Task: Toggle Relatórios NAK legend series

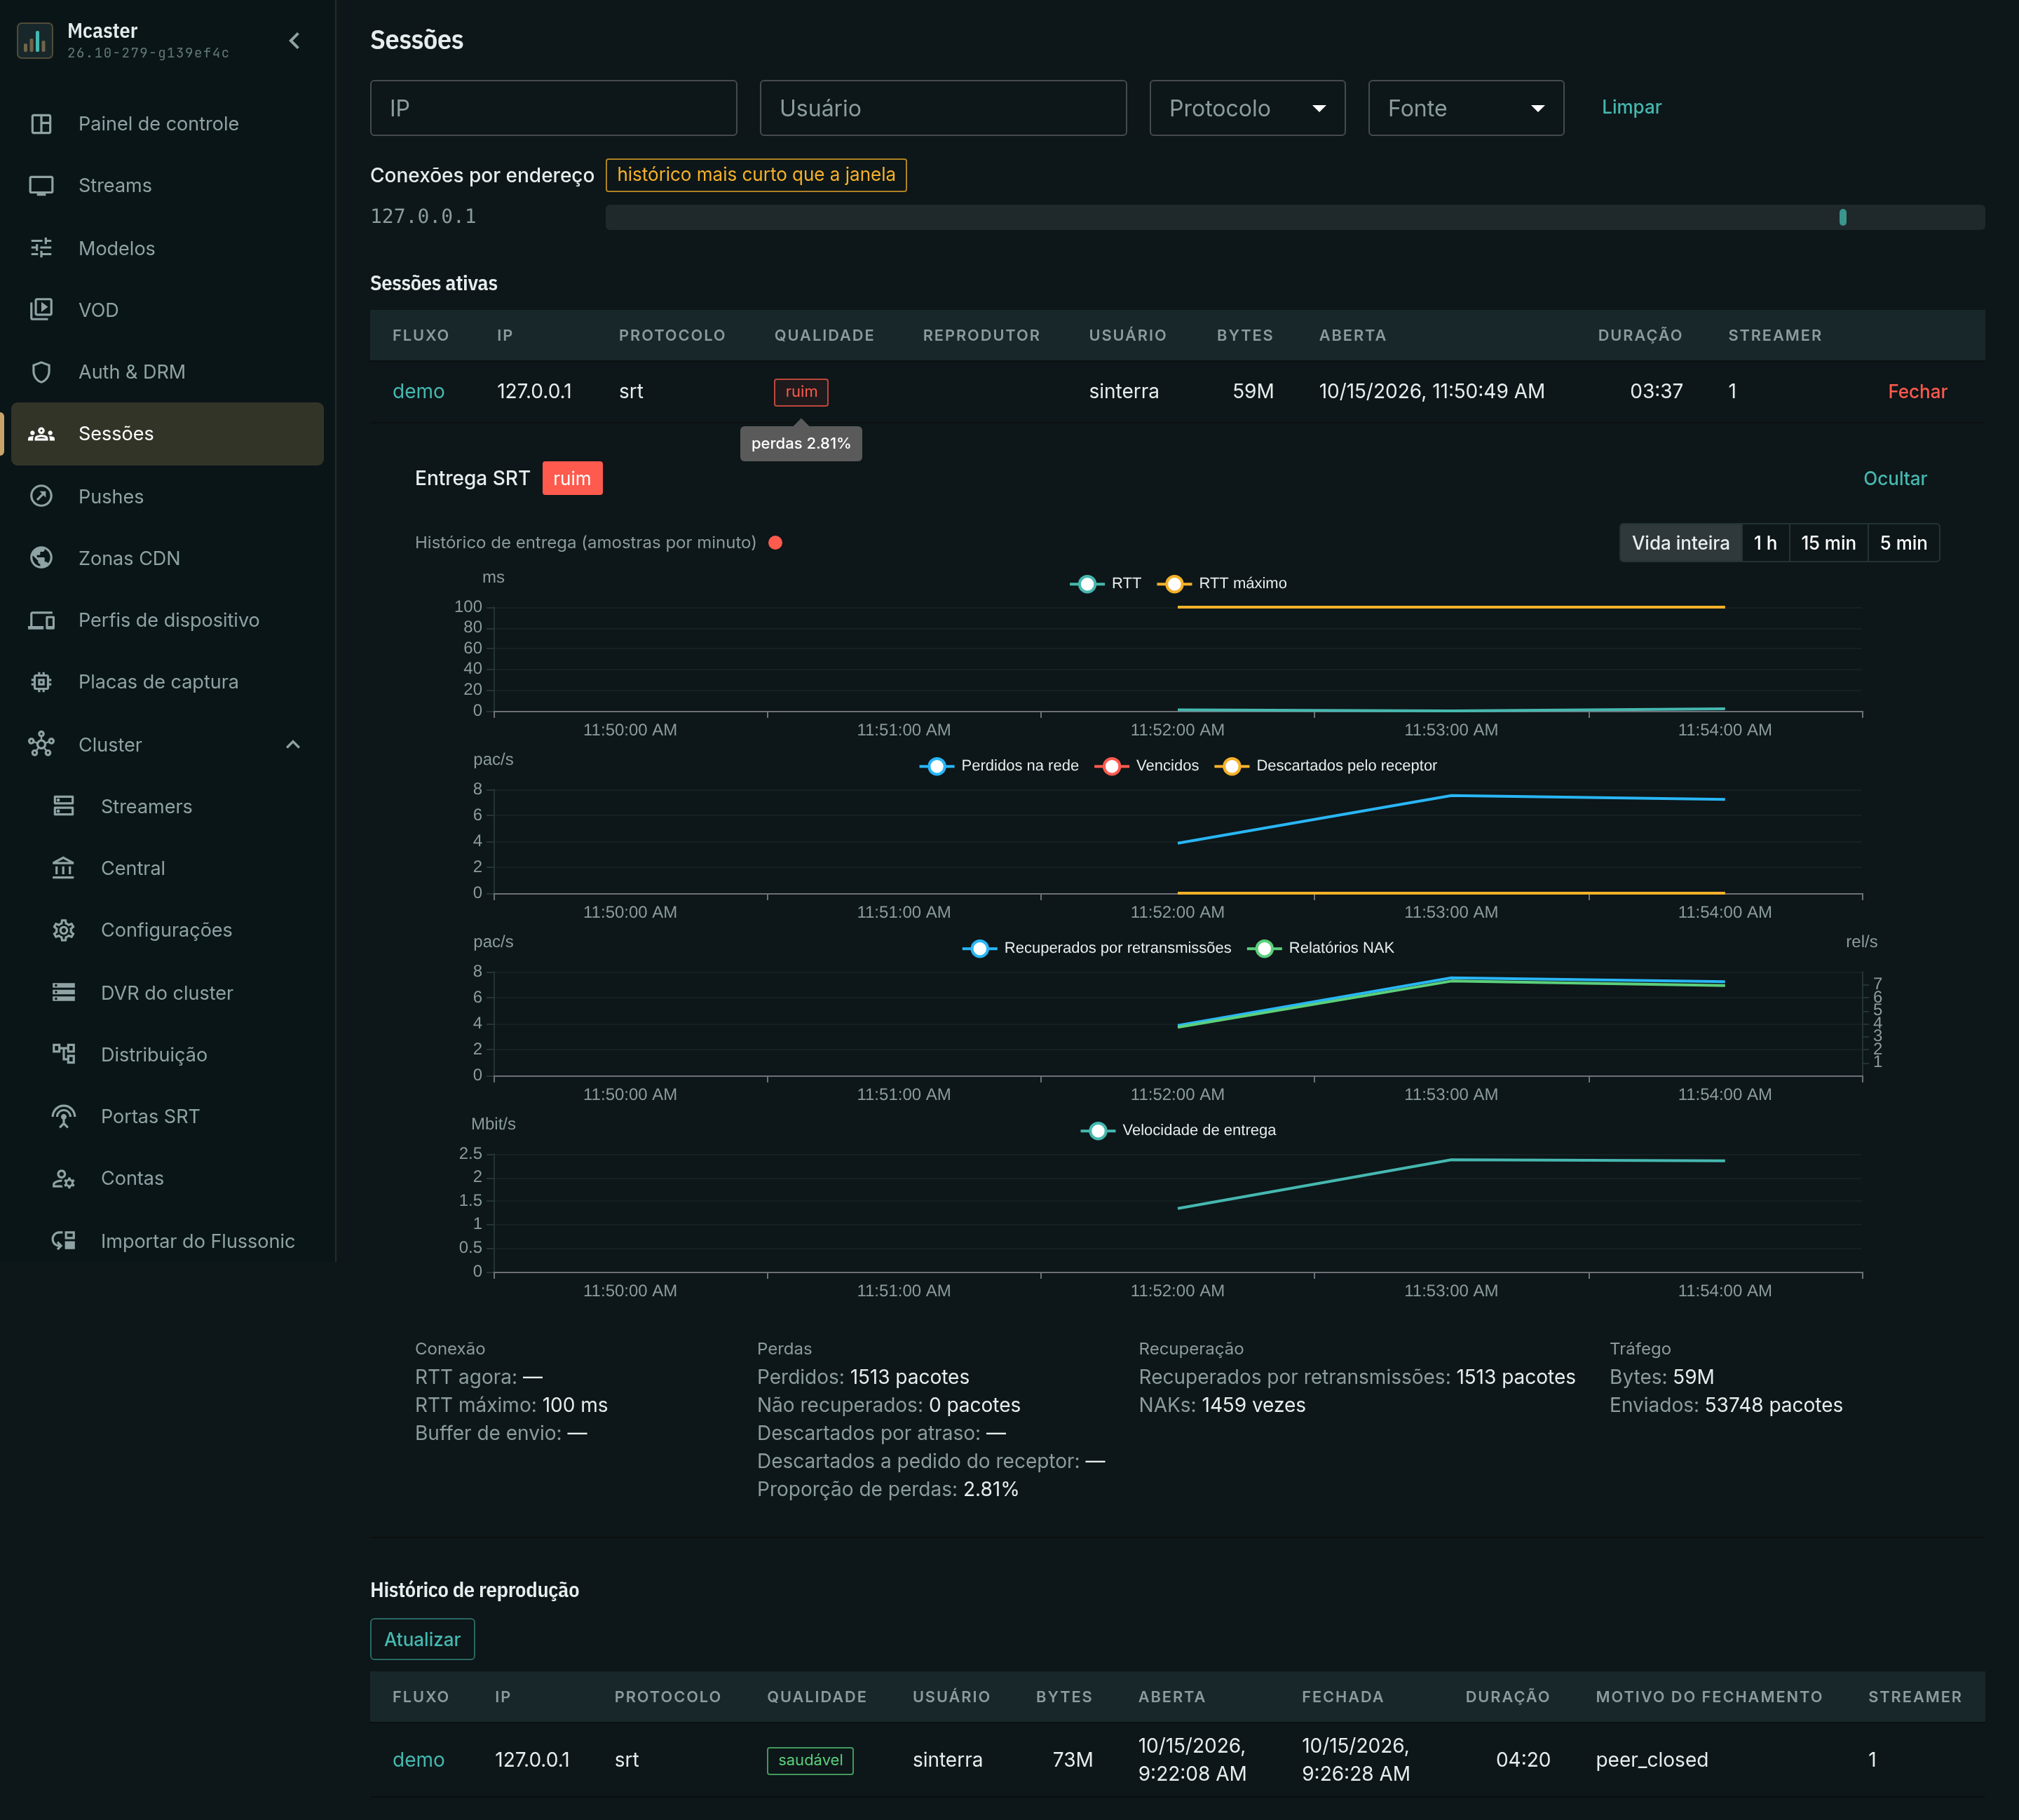Action: (1321, 948)
